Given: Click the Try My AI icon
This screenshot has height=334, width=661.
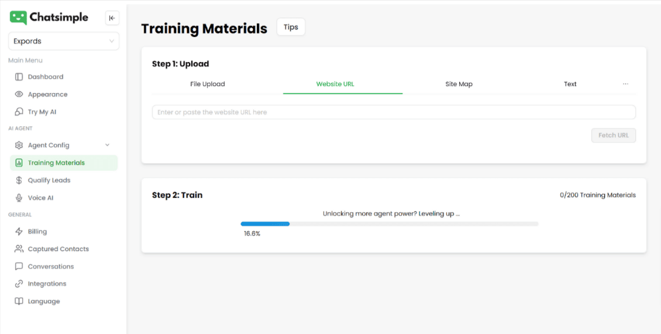Looking at the screenshot, I should (19, 112).
